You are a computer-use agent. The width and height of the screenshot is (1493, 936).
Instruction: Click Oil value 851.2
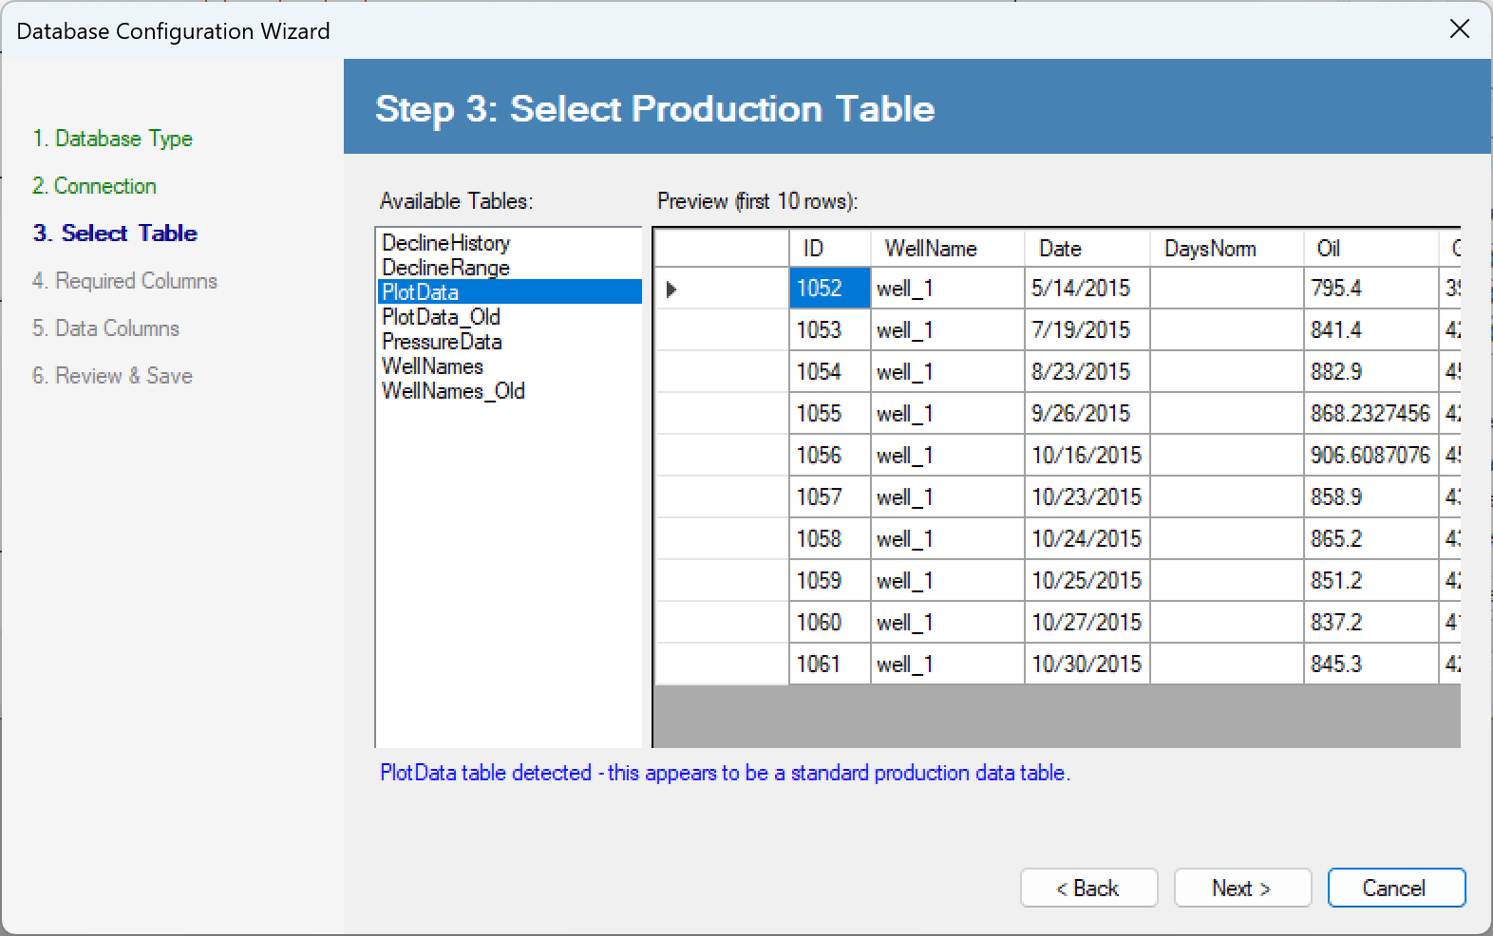pyautogui.click(x=1371, y=581)
